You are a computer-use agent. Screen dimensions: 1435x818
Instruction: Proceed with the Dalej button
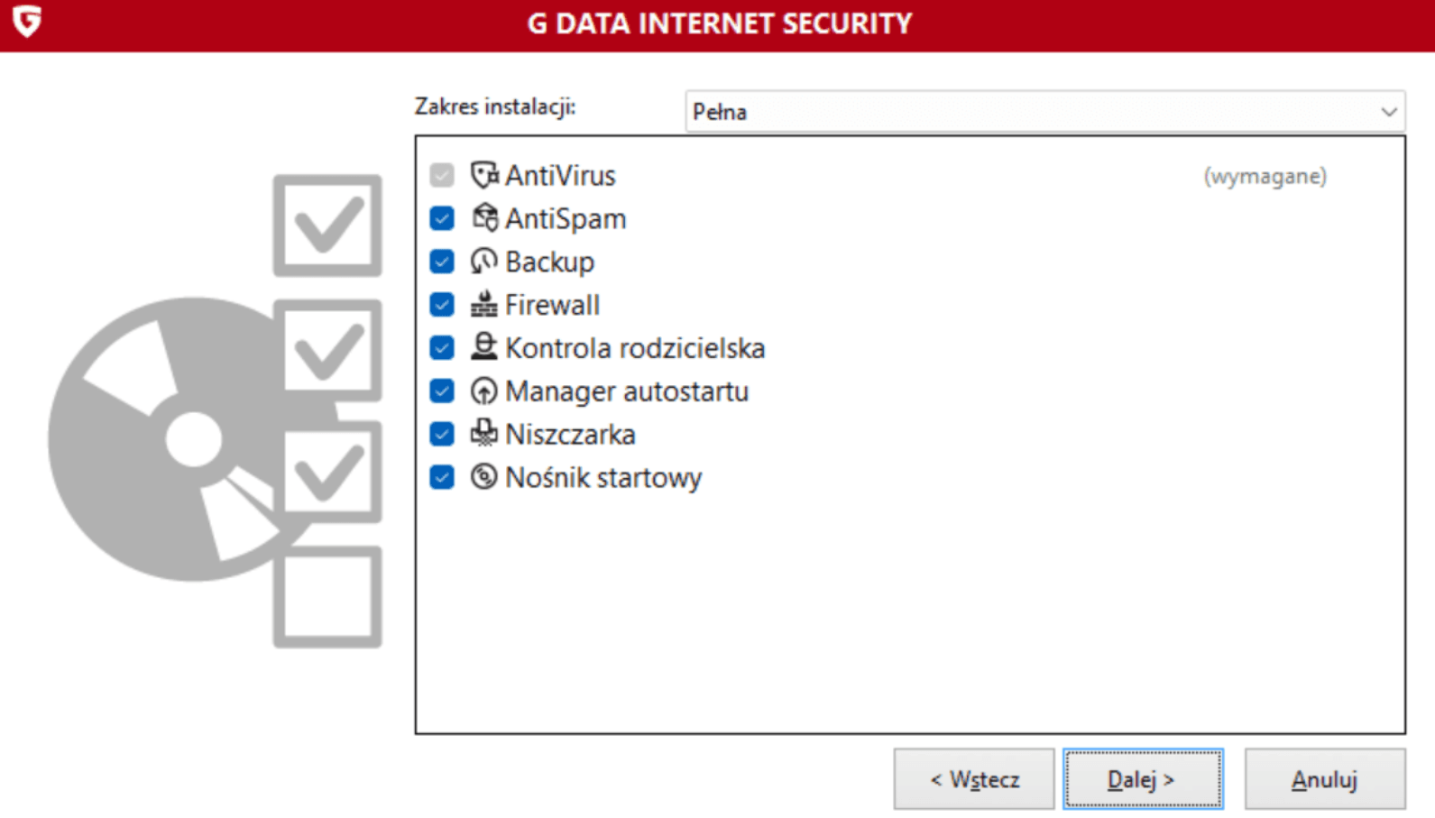pyautogui.click(x=1143, y=779)
